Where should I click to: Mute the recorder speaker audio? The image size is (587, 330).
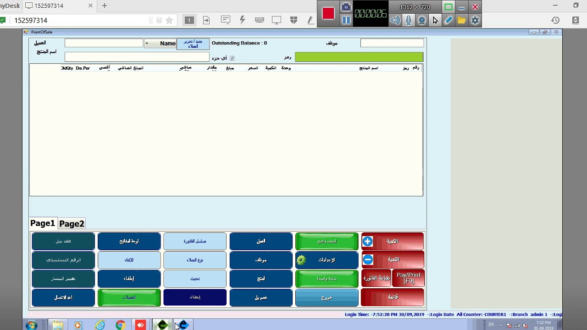pos(395,20)
